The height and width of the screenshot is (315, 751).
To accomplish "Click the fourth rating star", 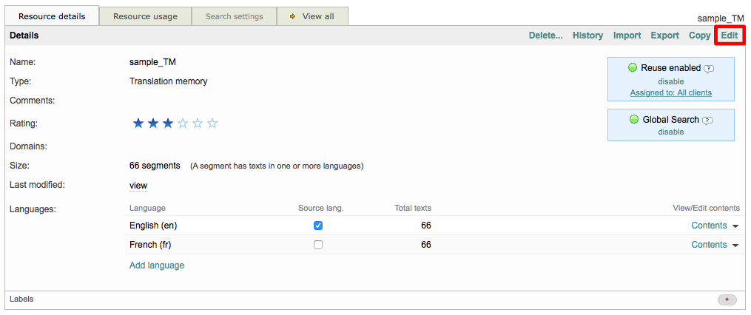I will (183, 123).
